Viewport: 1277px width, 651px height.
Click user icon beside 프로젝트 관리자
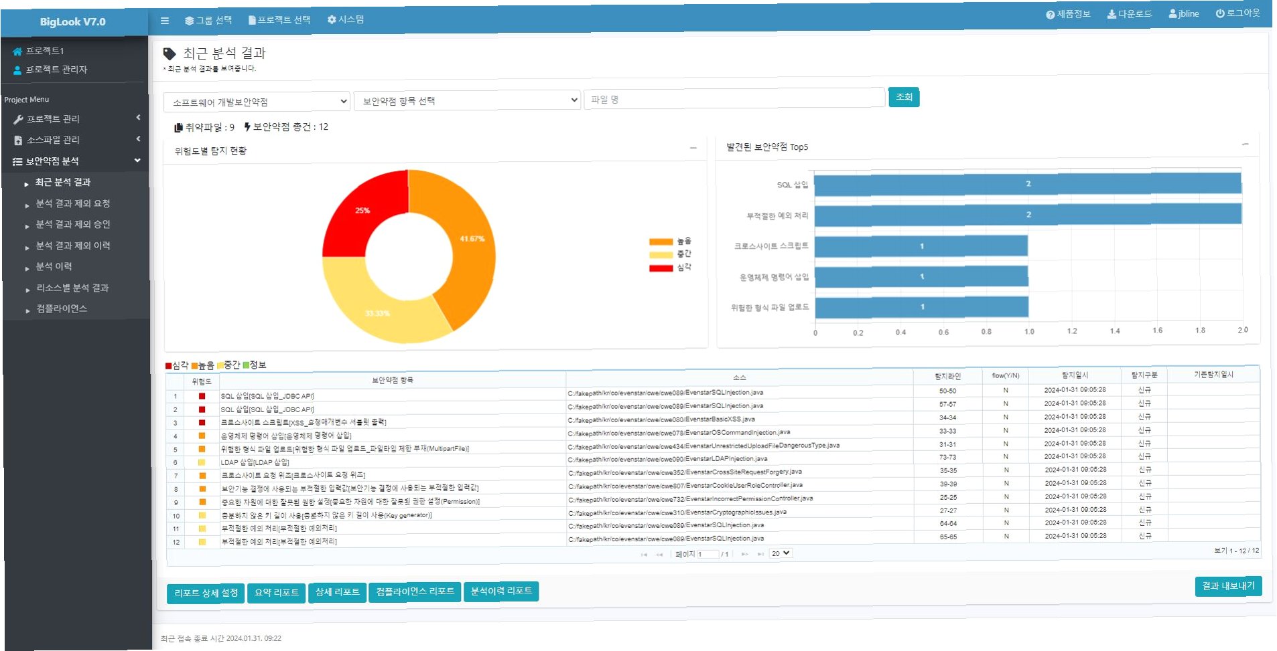(x=18, y=70)
